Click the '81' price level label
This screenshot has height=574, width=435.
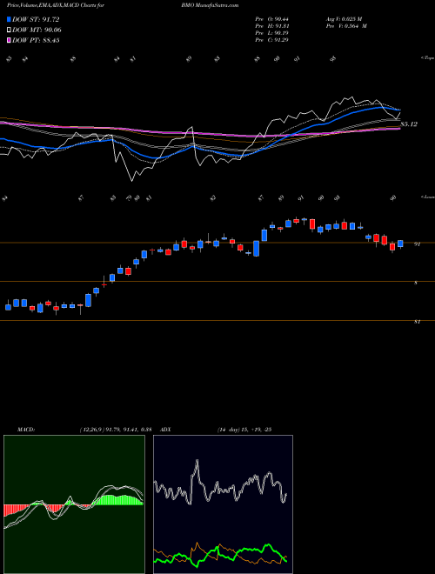[417, 322]
